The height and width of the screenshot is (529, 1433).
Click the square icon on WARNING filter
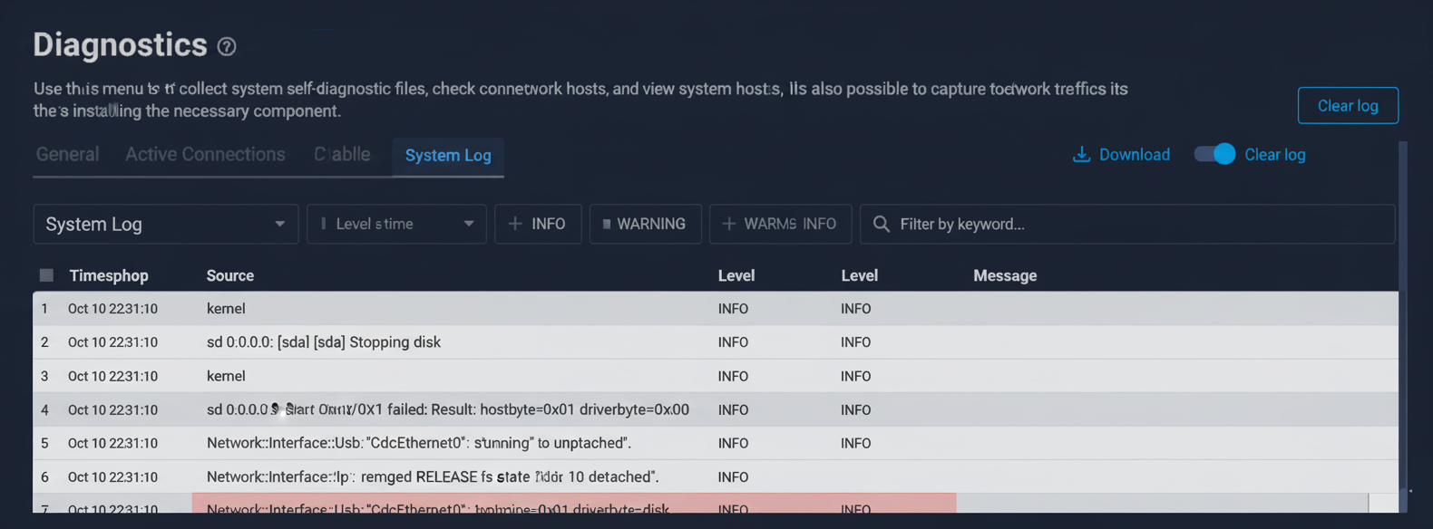pos(607,224)
